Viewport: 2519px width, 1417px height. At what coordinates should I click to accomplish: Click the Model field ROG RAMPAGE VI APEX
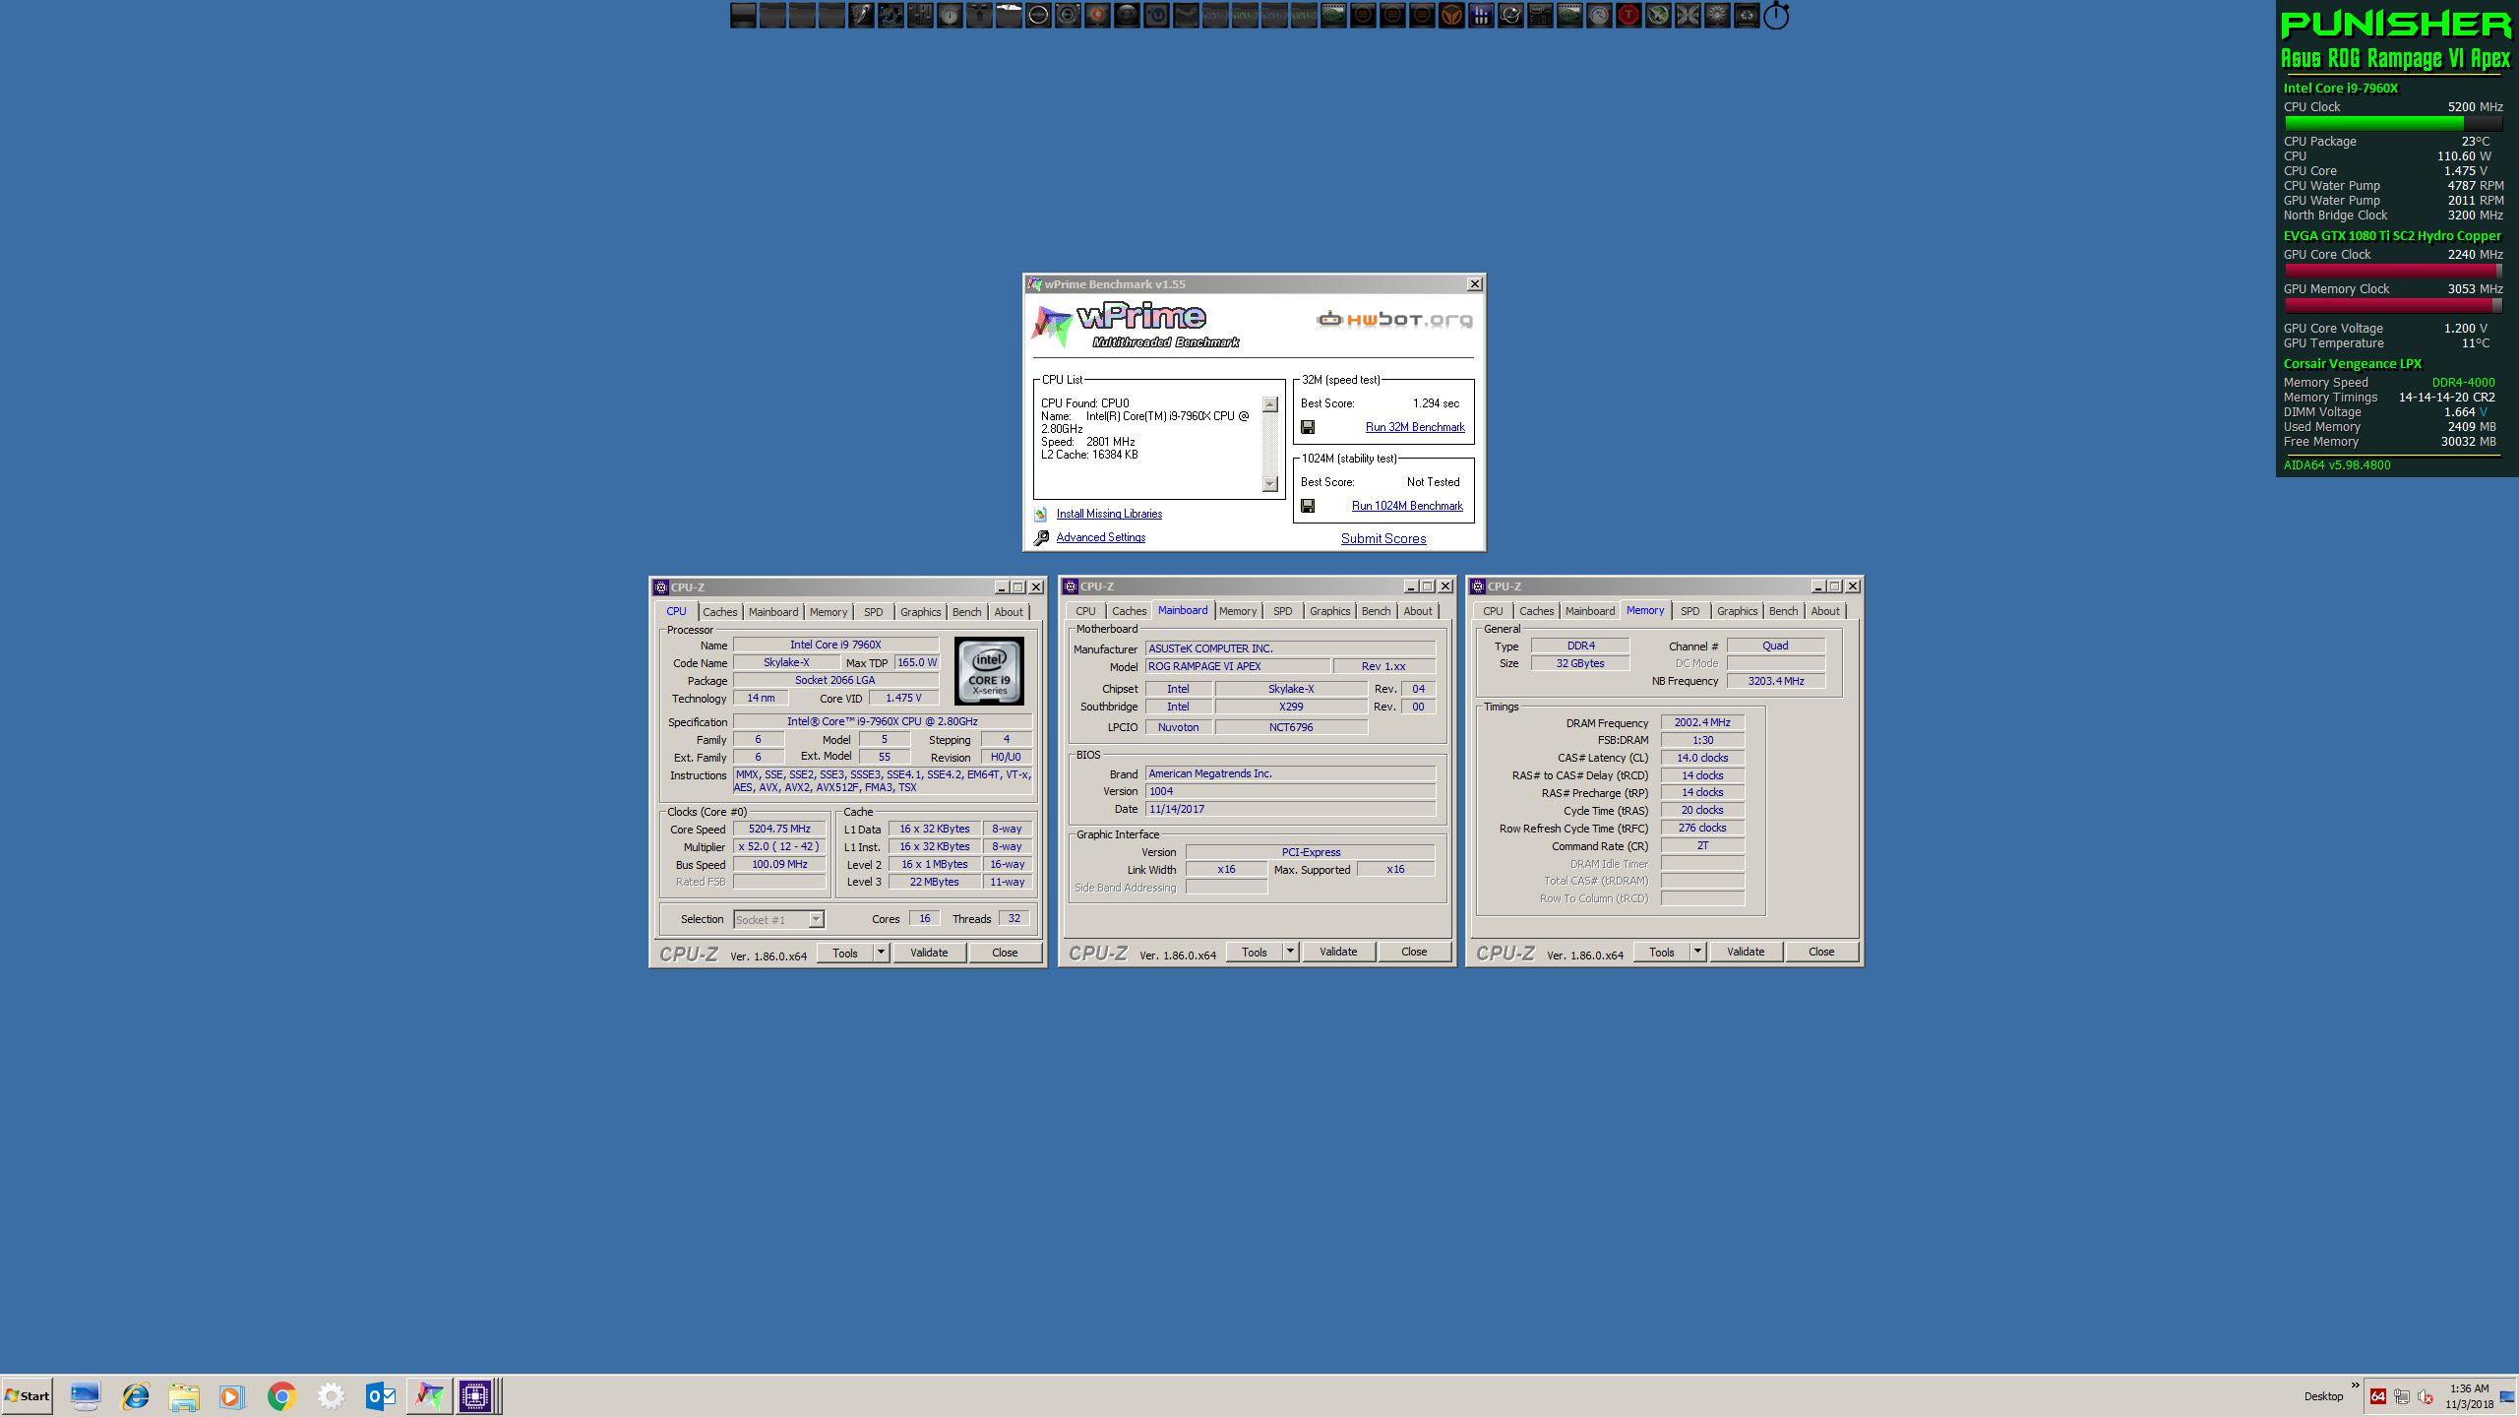(1238, 666)
